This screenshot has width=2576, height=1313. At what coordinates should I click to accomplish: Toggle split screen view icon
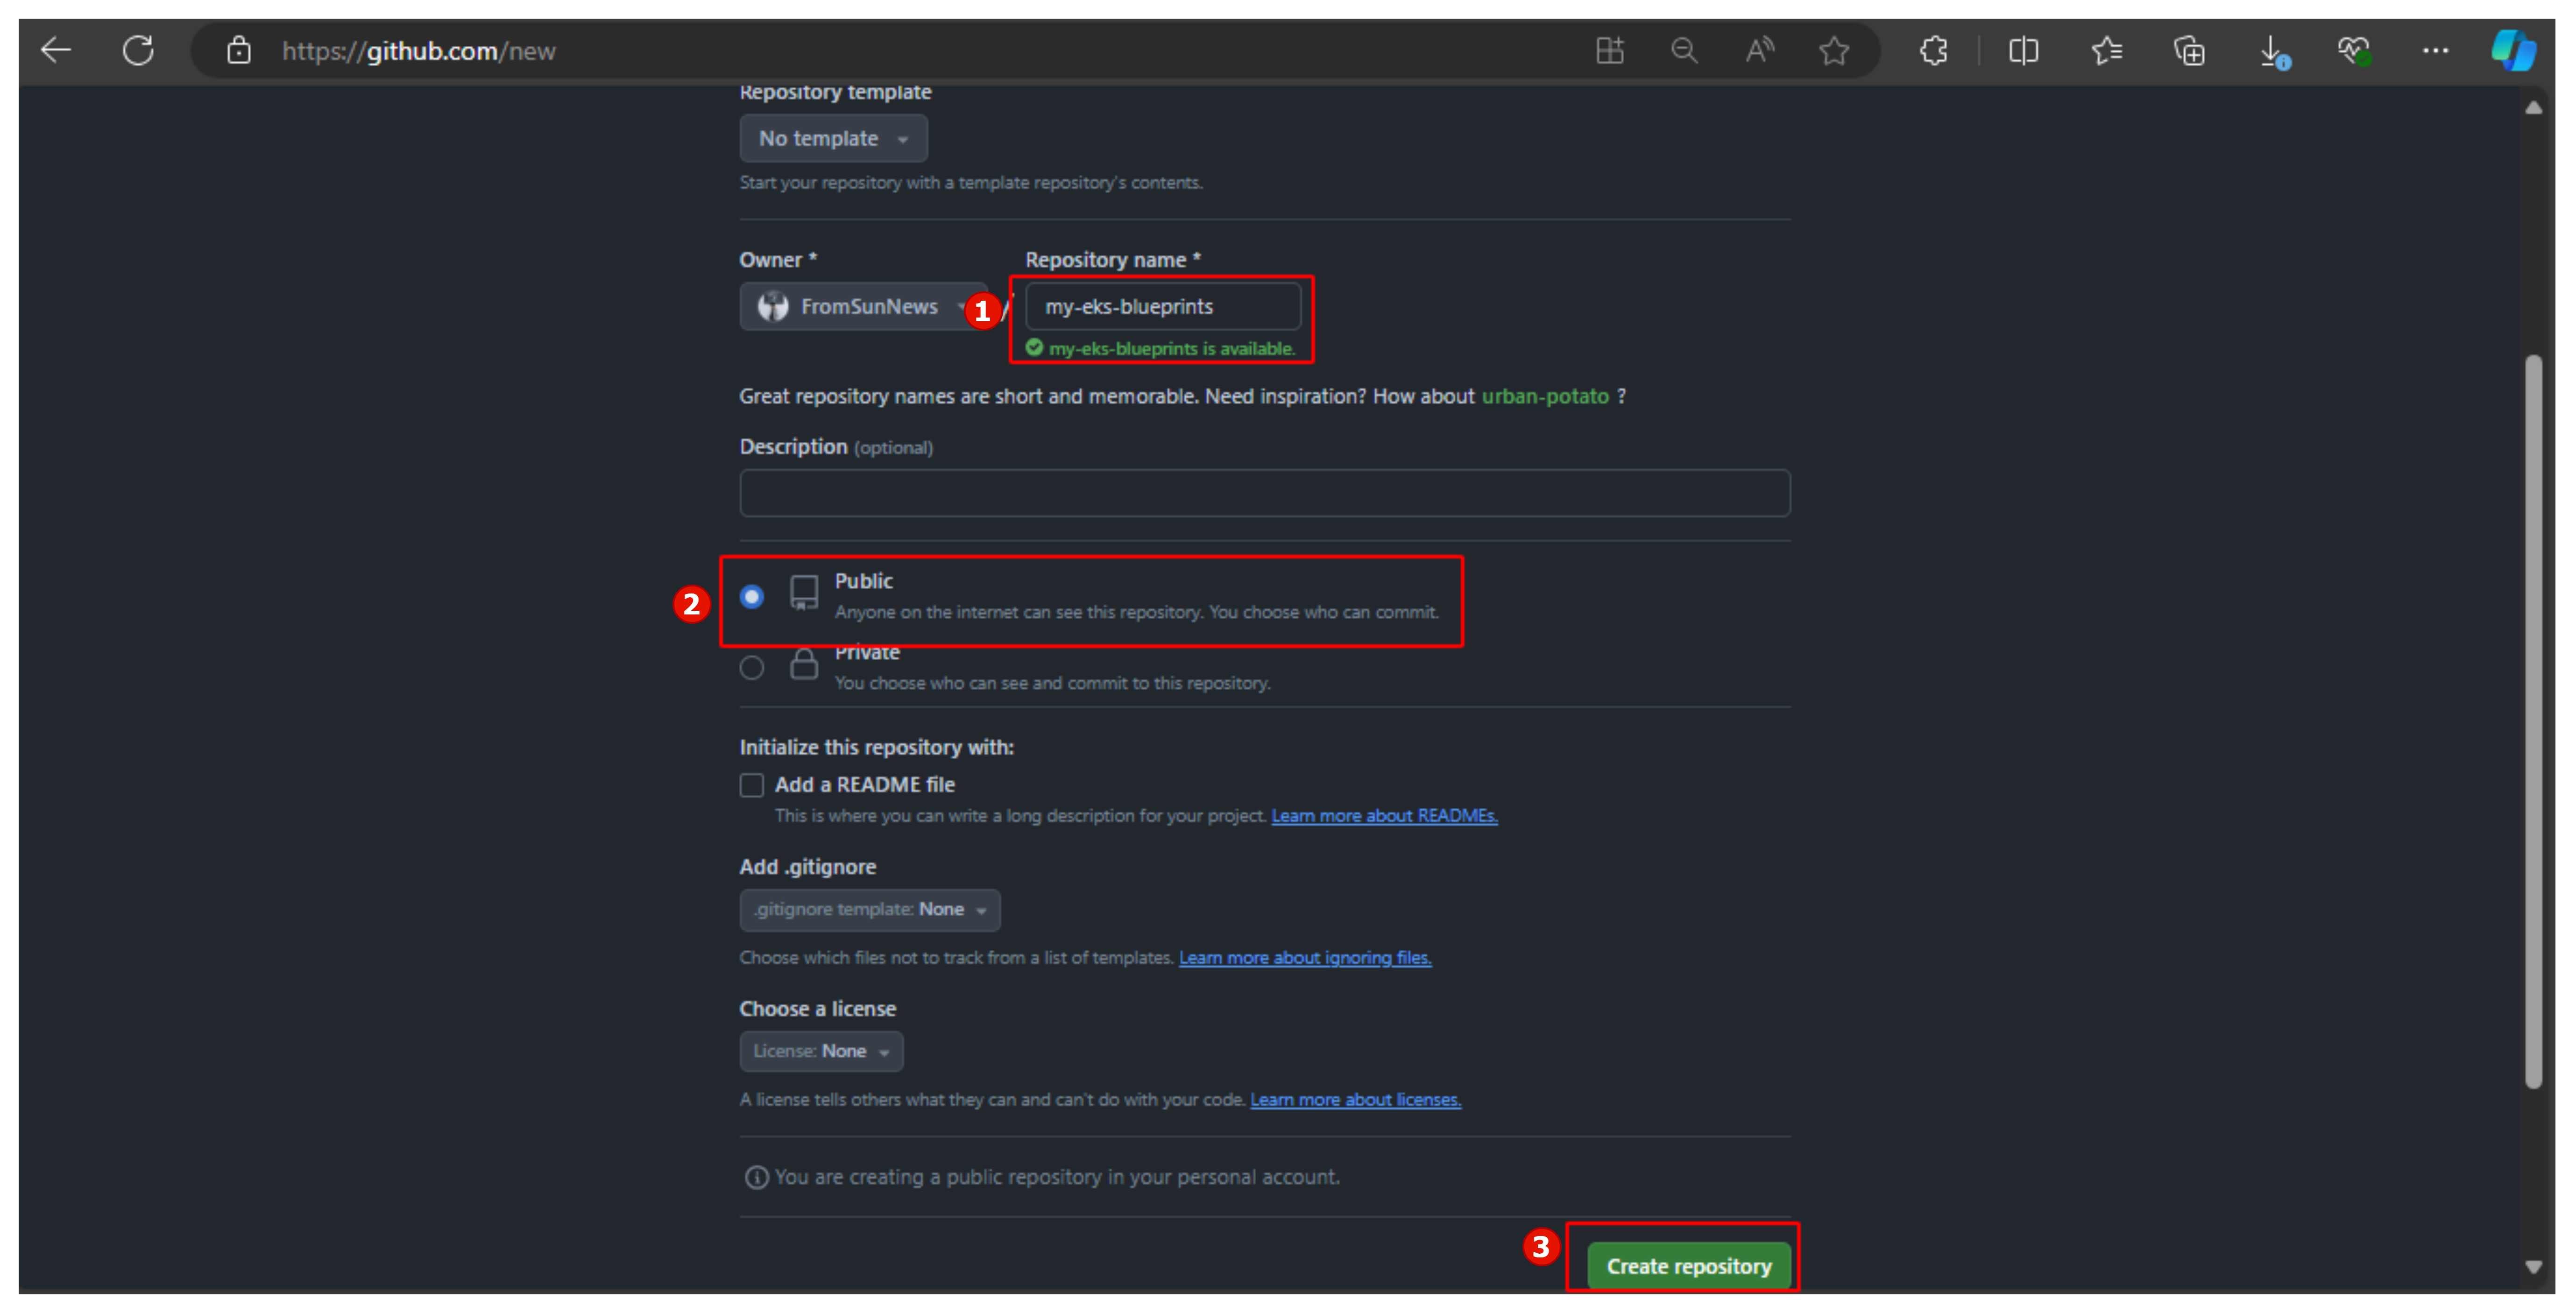[2023, 50]
